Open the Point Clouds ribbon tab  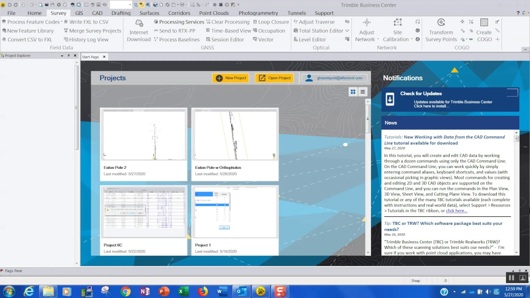pos(214,13)
